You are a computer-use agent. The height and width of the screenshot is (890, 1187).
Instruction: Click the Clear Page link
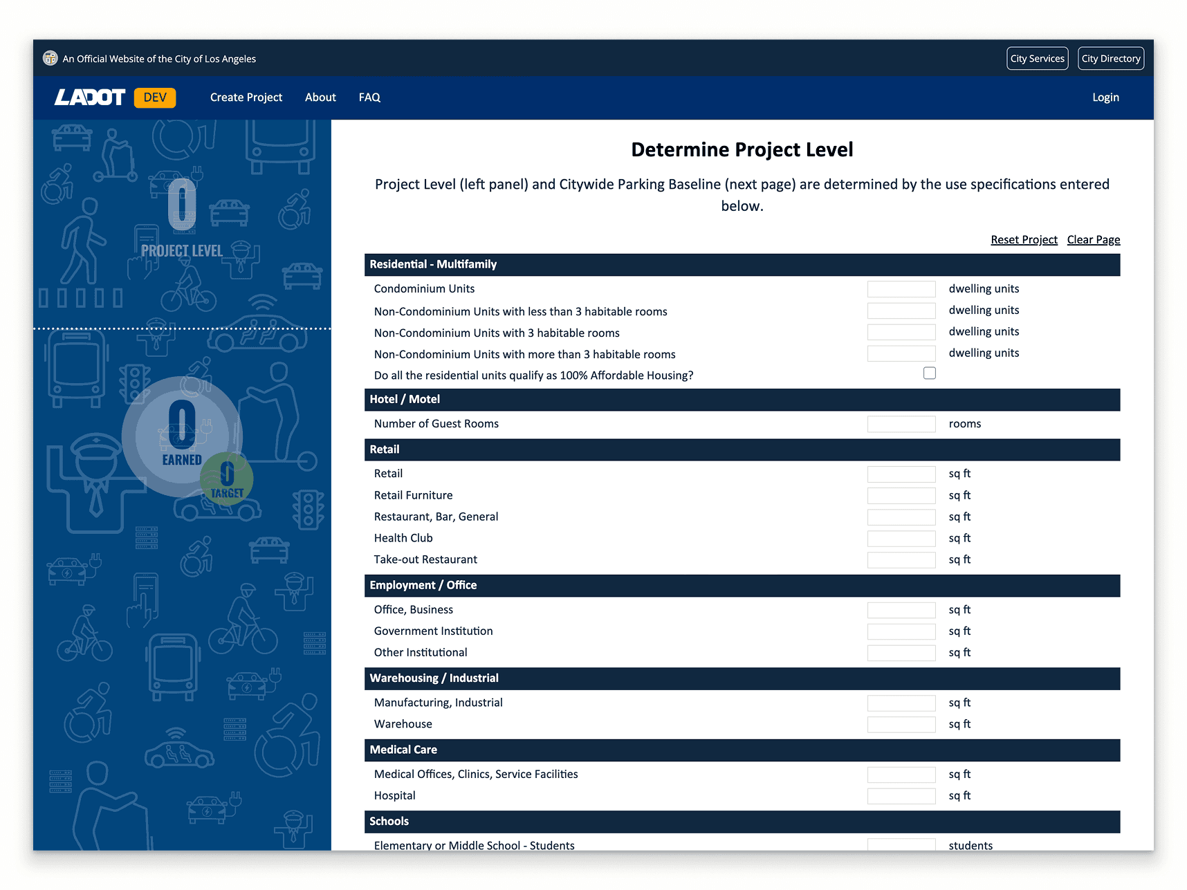click(1093, 240)
